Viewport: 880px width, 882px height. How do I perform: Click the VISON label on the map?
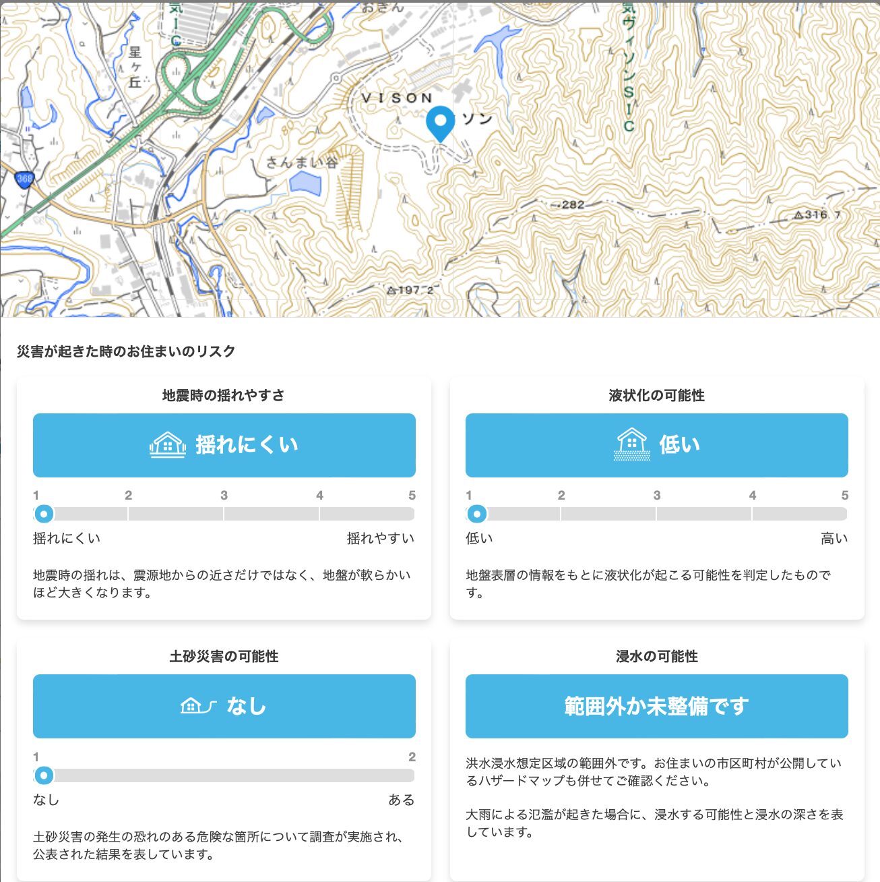(397, 98)
